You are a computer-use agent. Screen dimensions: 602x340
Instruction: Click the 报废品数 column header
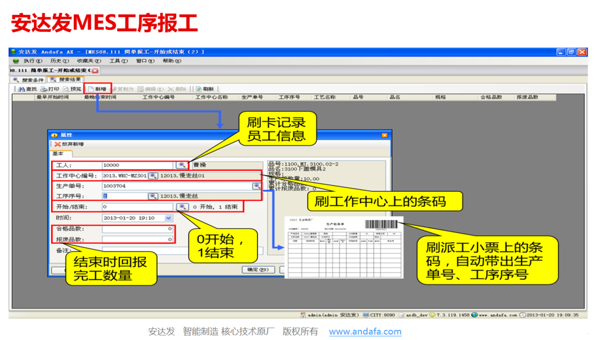[527, 97]
